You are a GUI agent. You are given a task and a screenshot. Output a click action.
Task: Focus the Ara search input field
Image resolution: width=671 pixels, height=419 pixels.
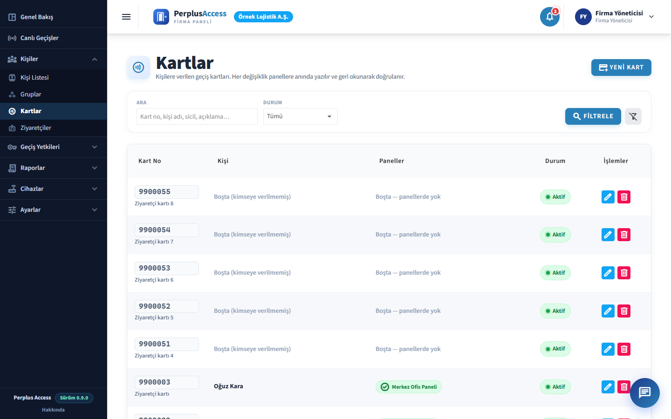197,116
